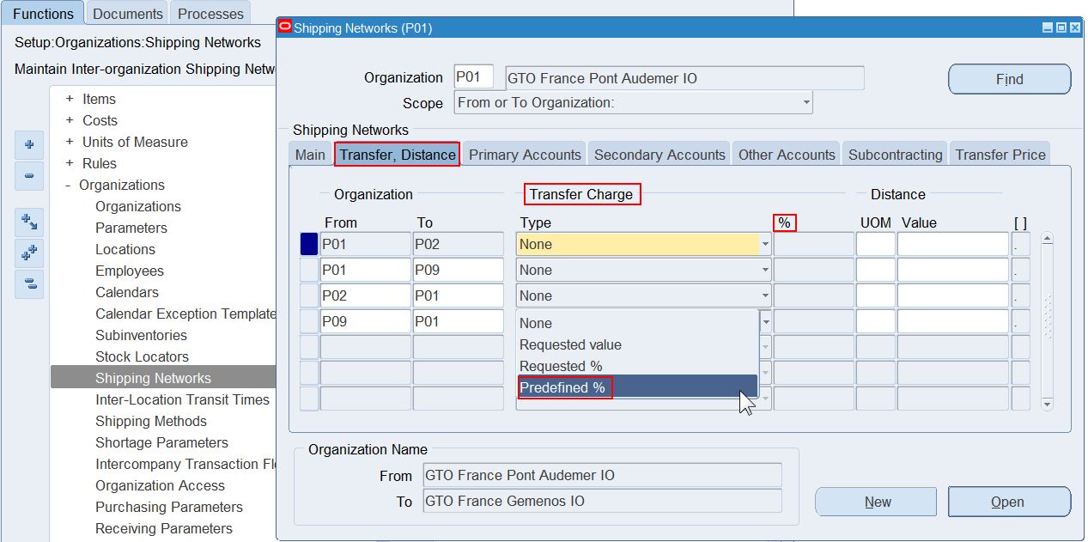
Task: Click the Oracle logo on Shipping Networks title bar
Action: (283, 27)
